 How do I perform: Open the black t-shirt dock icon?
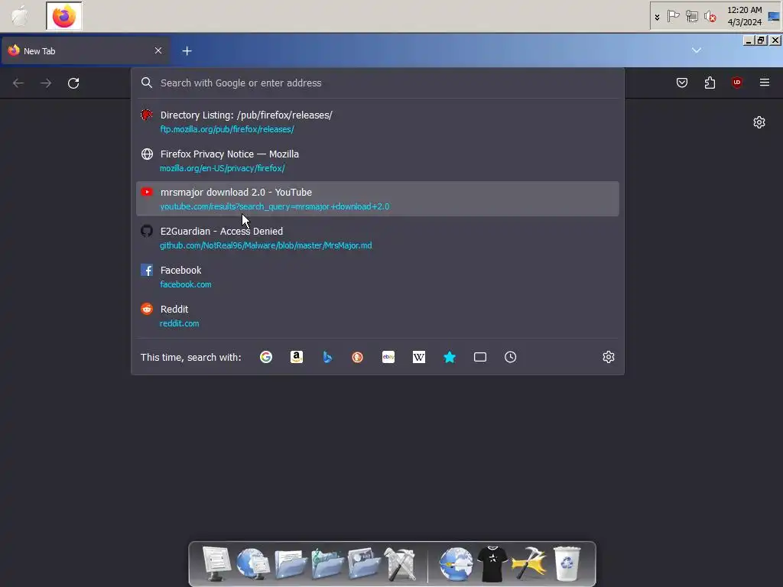tap(492, 564)
